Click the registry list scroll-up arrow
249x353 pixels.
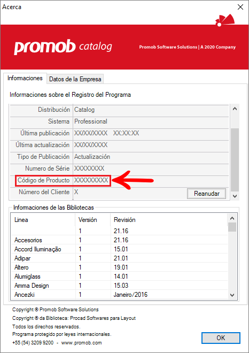(x=235, y=109)
